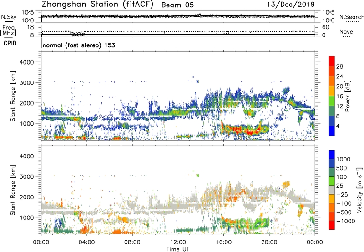
Task: Click the '3000' range tick in velocity panel
Action: pyautogui.click(x=27, y=176)
